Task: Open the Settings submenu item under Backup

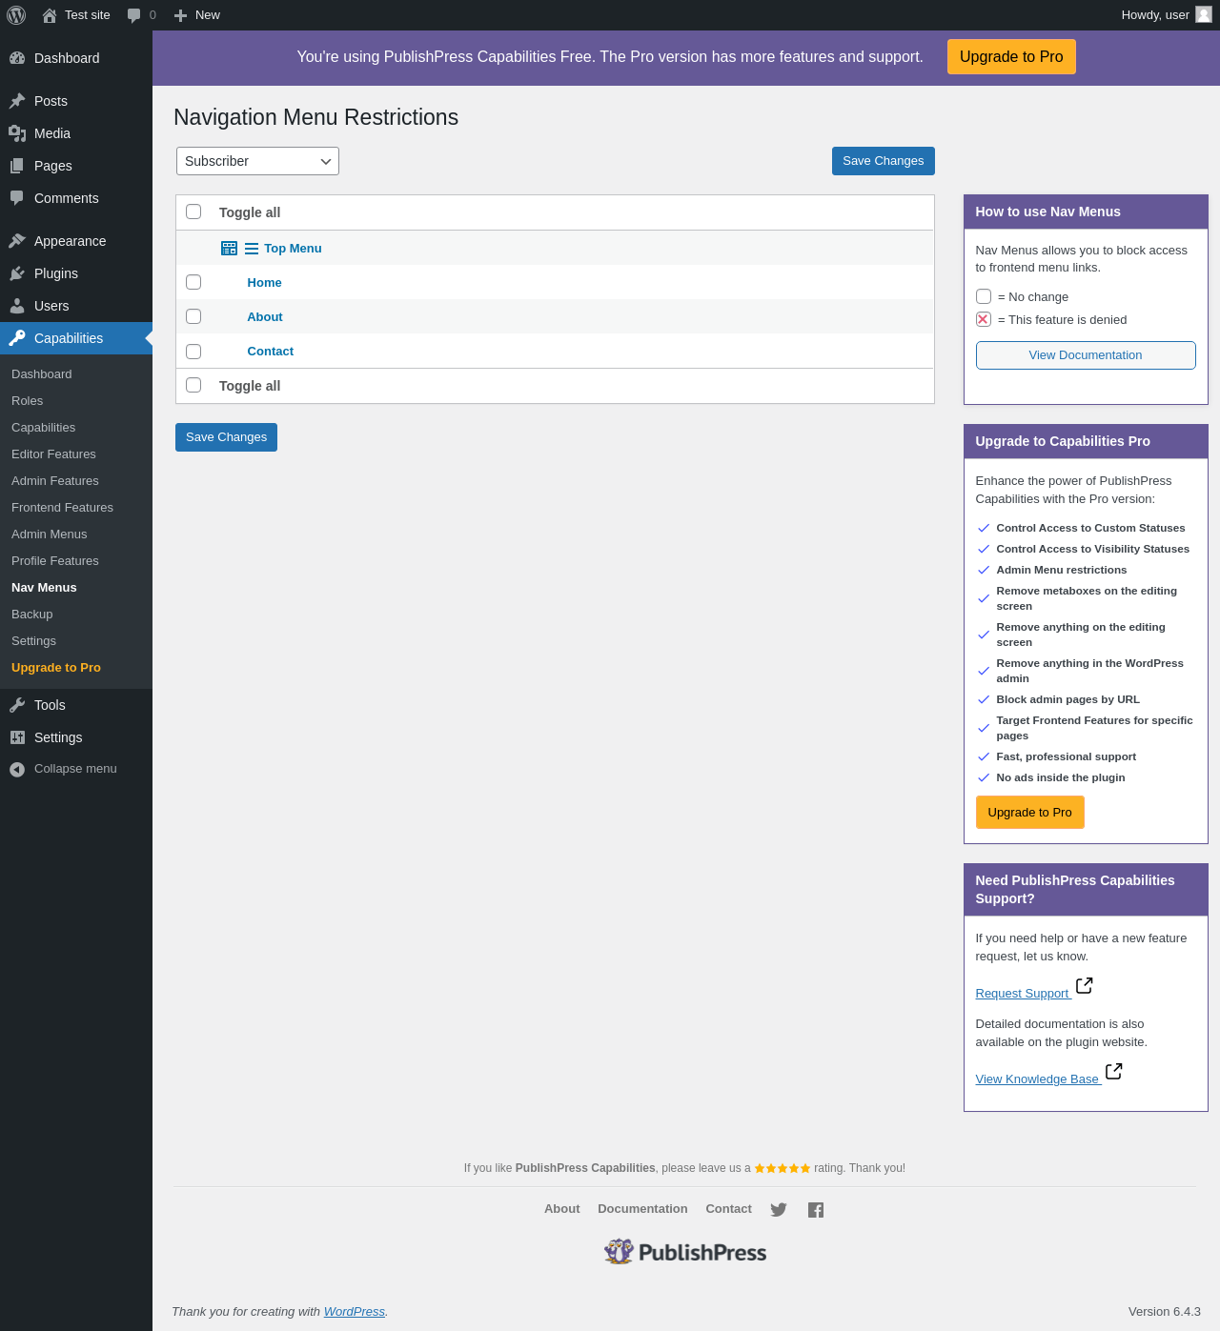Action: point(33,641)
